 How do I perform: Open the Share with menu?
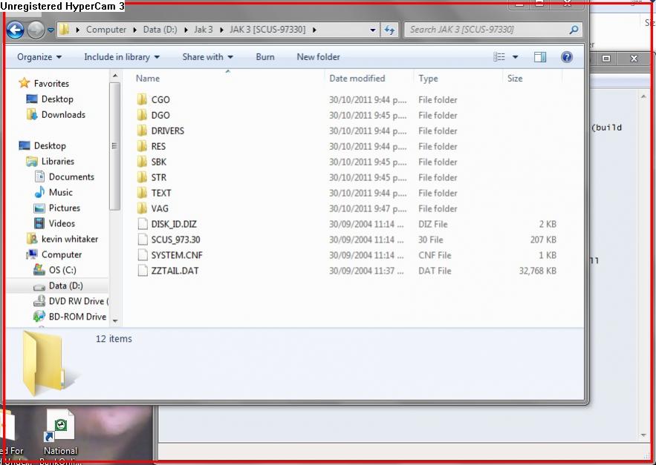[207, 57]
